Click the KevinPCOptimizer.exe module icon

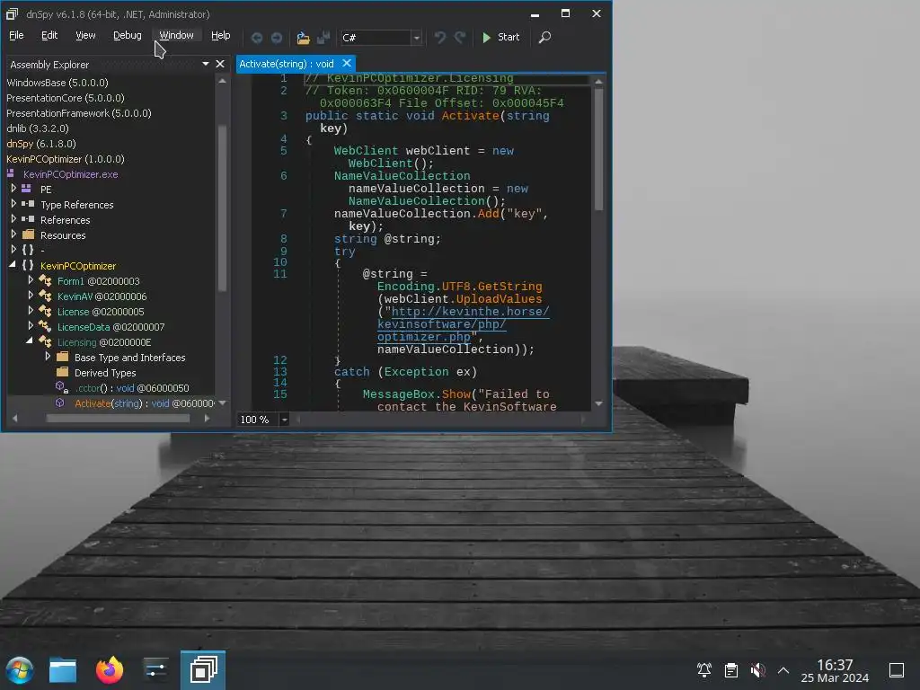tap(11, 173)
